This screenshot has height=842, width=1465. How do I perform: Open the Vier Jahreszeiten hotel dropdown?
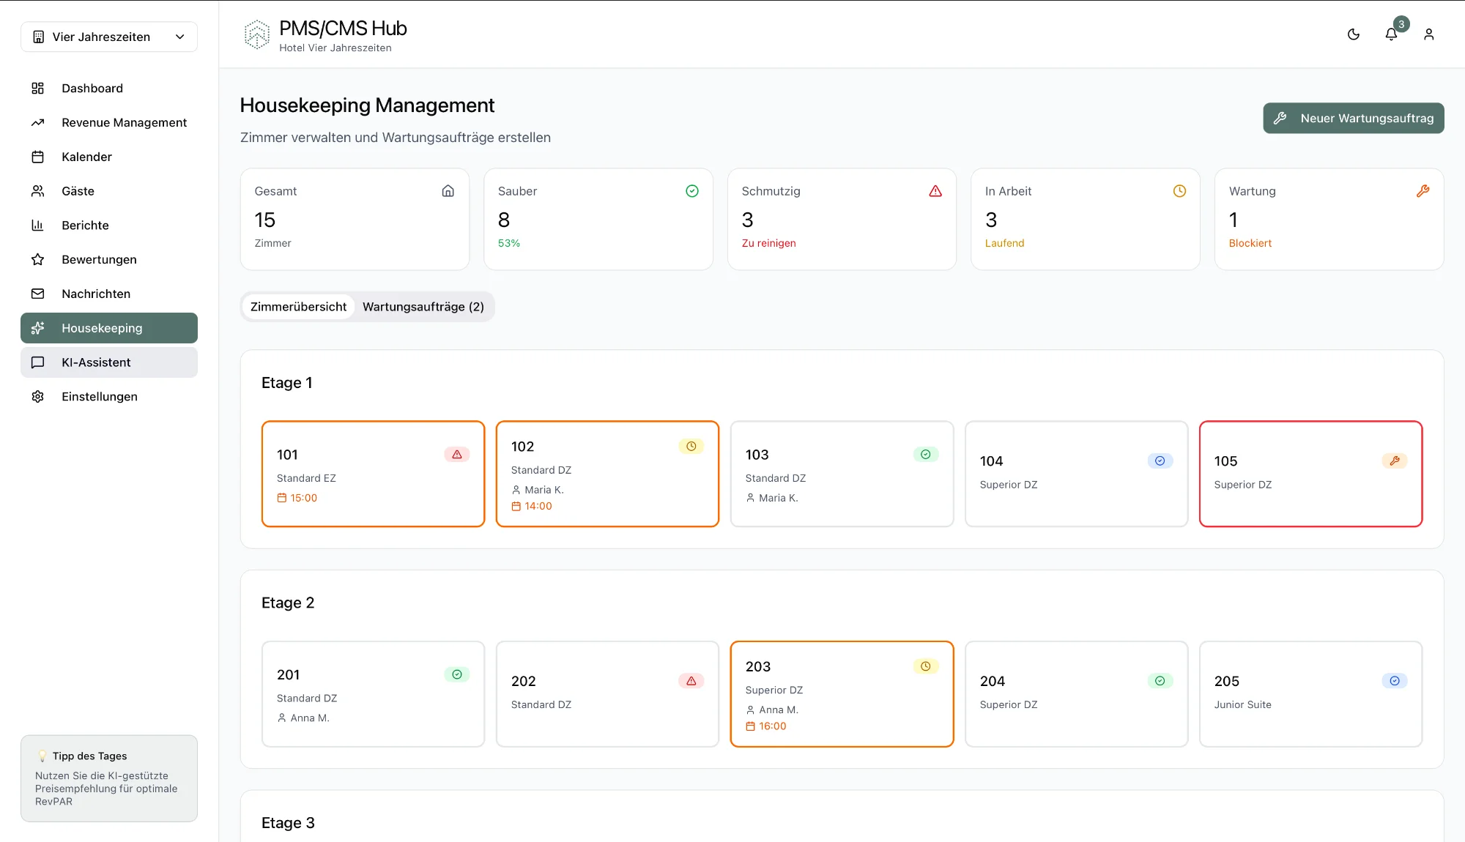click(109, 37)
